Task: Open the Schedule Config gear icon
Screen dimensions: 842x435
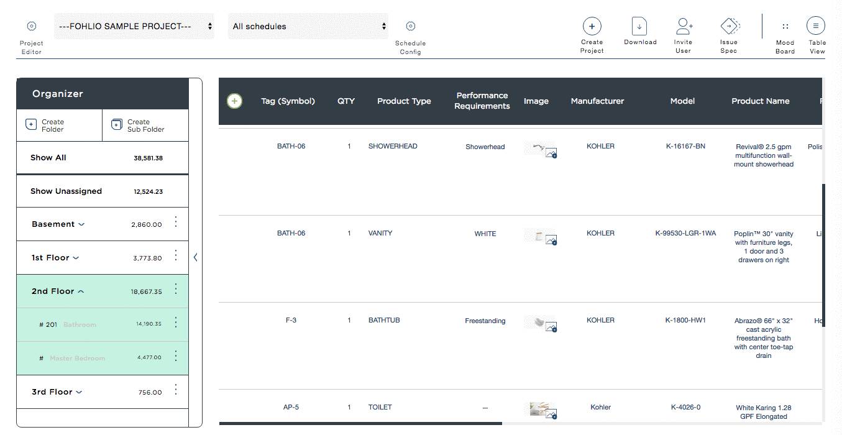Action: point(411,26)
